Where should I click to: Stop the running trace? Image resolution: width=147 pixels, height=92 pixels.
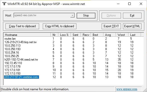point(86,15)
